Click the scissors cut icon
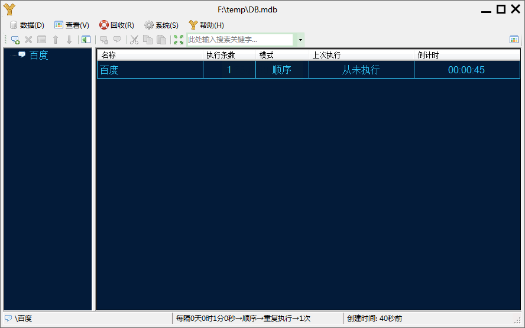525x328 pixels. [x=134, y=40]
